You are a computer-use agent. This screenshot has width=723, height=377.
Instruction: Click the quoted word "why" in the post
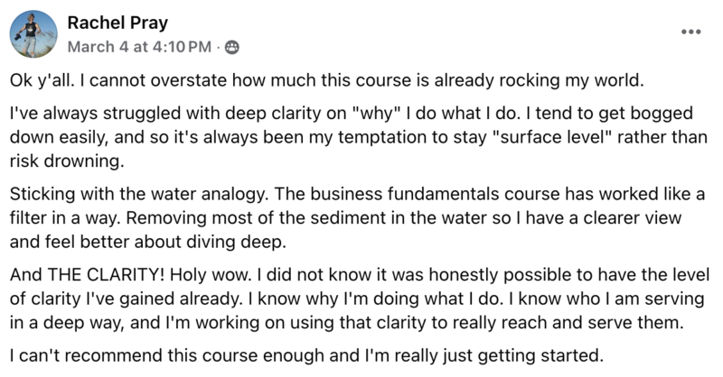[x=376, y=114]
